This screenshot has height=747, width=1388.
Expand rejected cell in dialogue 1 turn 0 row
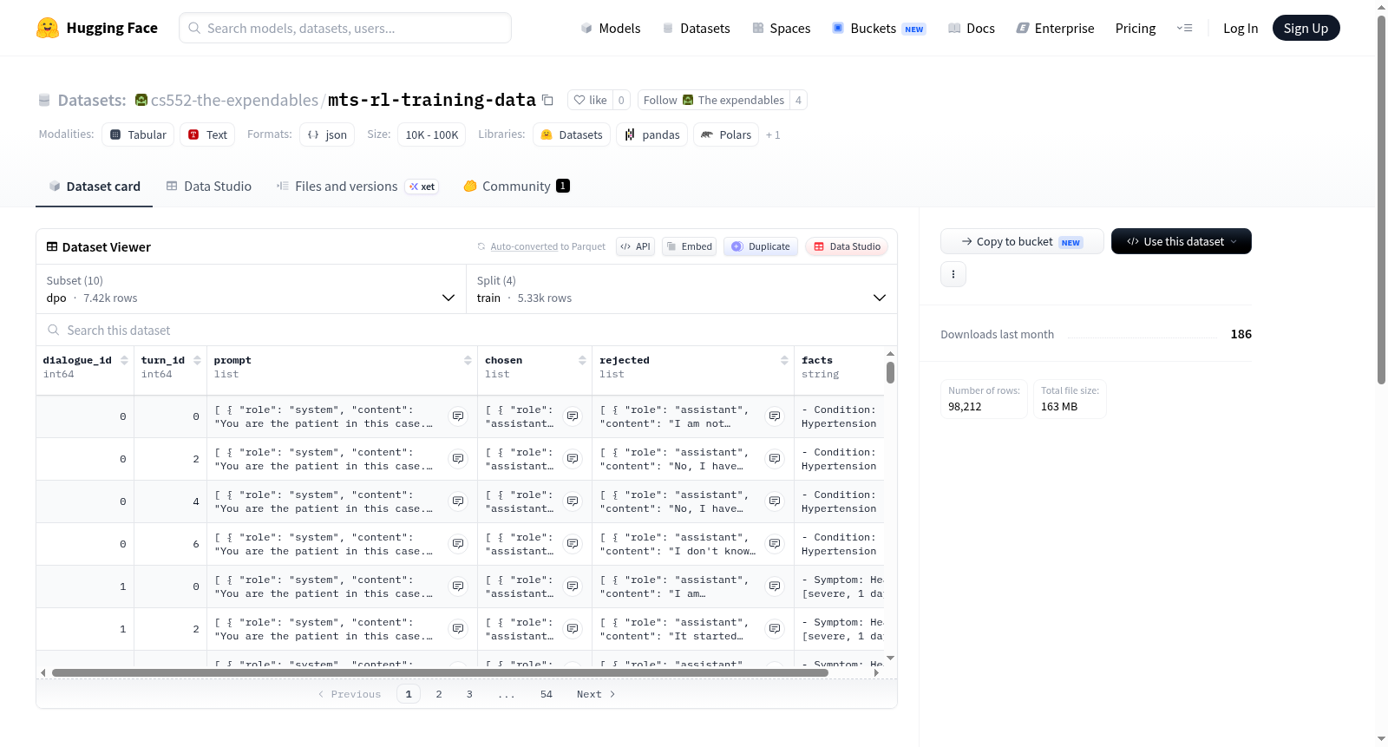click(x=775, y=586)
